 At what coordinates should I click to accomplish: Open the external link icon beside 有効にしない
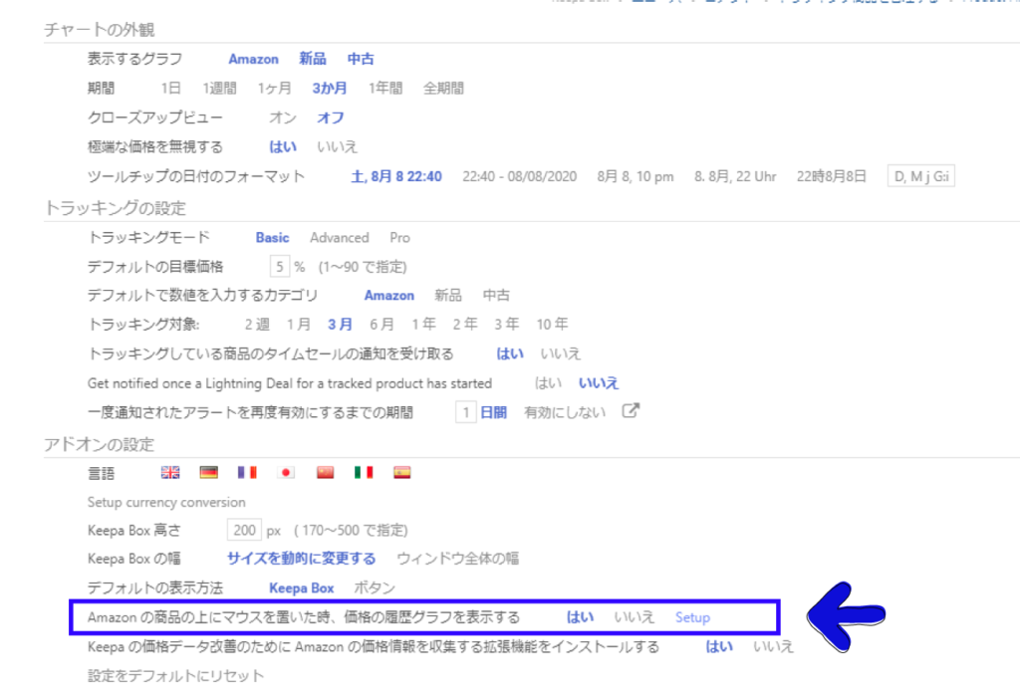tap(630, 411)
